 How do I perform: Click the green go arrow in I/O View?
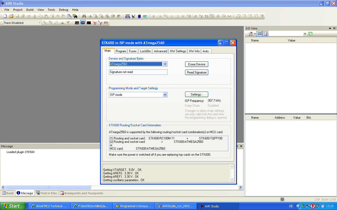coord(310,34)
